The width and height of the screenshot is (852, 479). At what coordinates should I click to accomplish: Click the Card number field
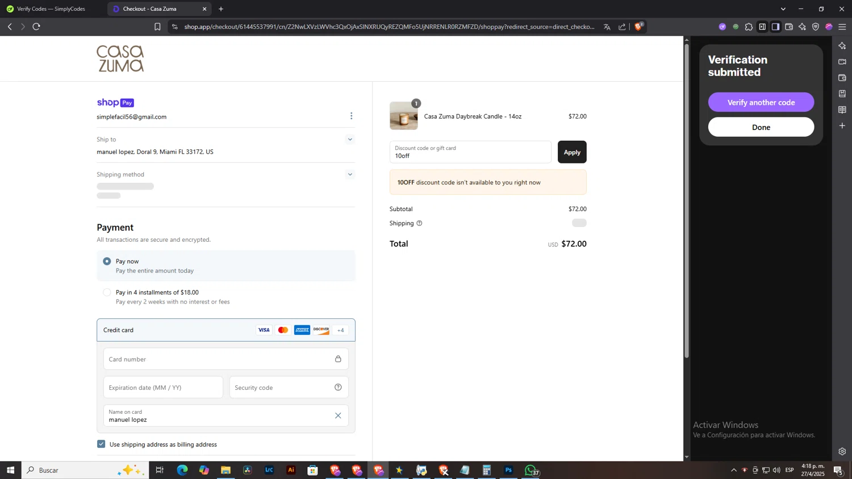tap(226, 359)
